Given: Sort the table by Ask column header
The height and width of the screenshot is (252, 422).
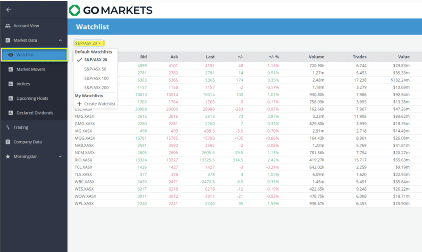Looking at the screenshot, I should click(174, 57).
